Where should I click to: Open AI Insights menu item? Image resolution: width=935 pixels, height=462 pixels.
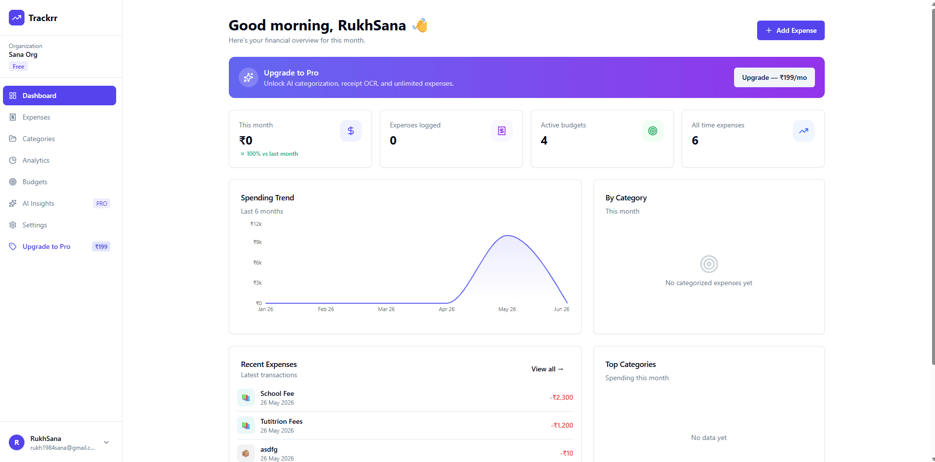click(x=59, y=203)
